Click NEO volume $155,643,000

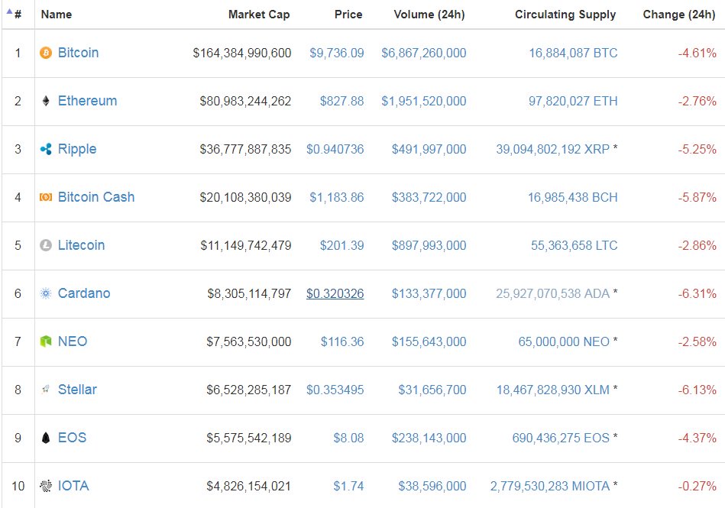tap(429, 341)
